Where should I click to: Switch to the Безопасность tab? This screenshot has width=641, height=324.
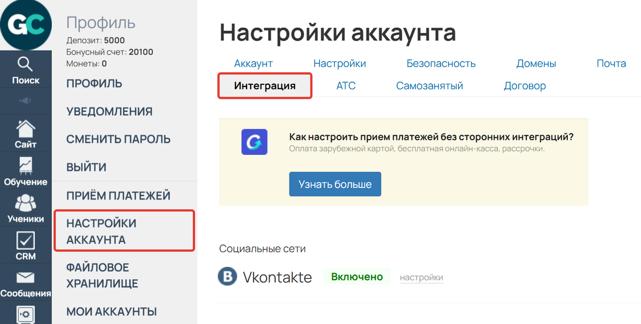[x=441, y=63]
